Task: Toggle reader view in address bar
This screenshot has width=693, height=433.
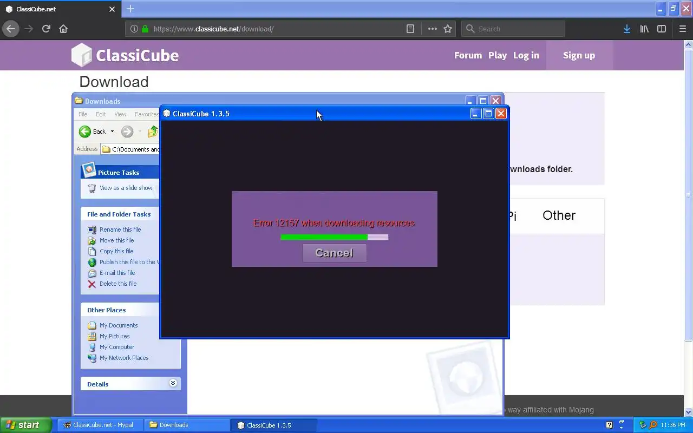Action: [410, 29]
